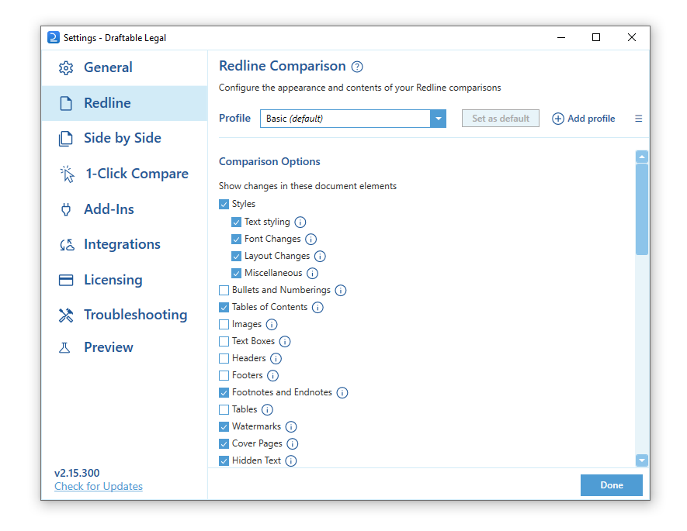Click the Integrations icon in sidebar
Viewport: 687px width, 531px height.
[67, 244]
